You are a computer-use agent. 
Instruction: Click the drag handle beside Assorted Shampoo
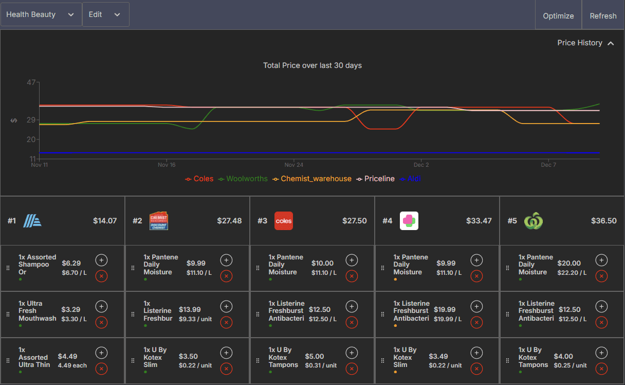(8, 268)
